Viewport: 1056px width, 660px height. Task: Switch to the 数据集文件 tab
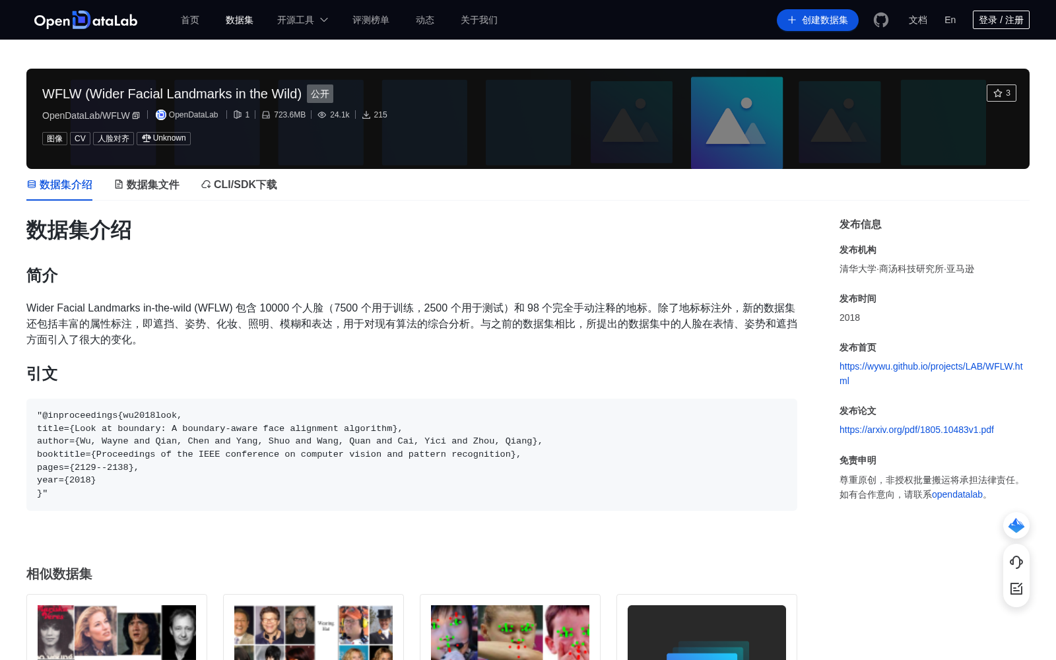(147, 185)
